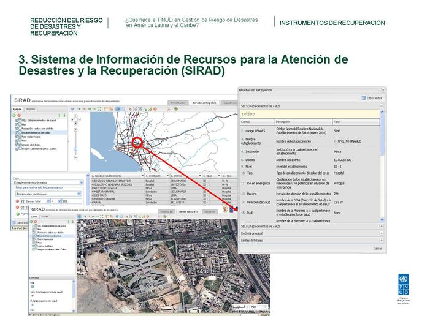Open the '22. Camas total' field dropdown
The height and width of the screenshot is (316, 422).
pos(48,201)
